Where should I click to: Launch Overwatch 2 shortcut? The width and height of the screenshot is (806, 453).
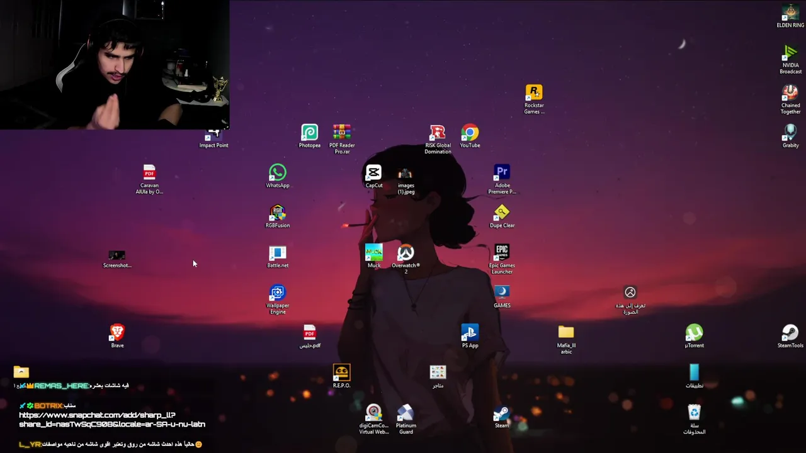coord(406,259)
